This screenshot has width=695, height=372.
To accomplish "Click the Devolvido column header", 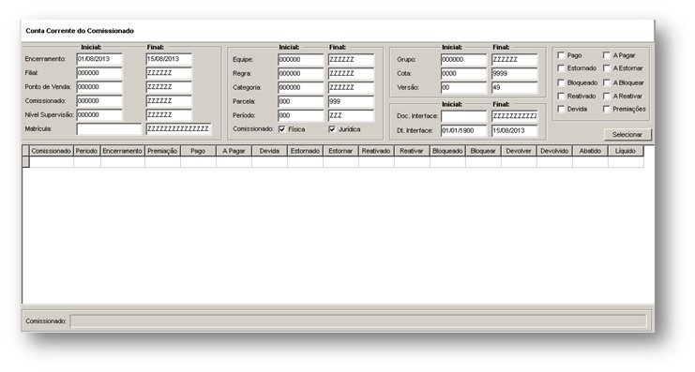I will [x=554, y=151].
